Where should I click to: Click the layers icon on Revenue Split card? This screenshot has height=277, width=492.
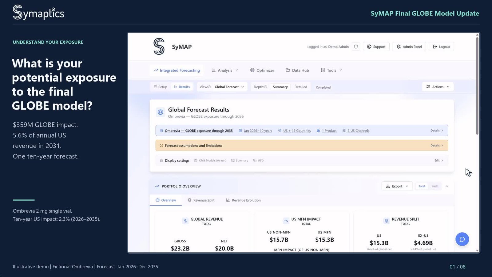[387, 221]
